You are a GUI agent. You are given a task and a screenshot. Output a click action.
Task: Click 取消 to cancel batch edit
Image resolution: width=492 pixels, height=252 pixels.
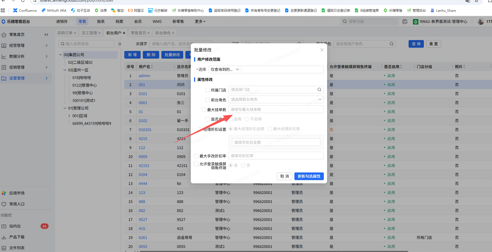(x=284, y=176)
